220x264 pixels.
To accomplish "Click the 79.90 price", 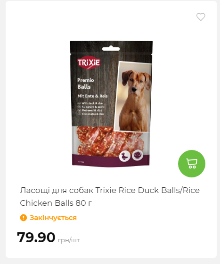I will [36, 238].
